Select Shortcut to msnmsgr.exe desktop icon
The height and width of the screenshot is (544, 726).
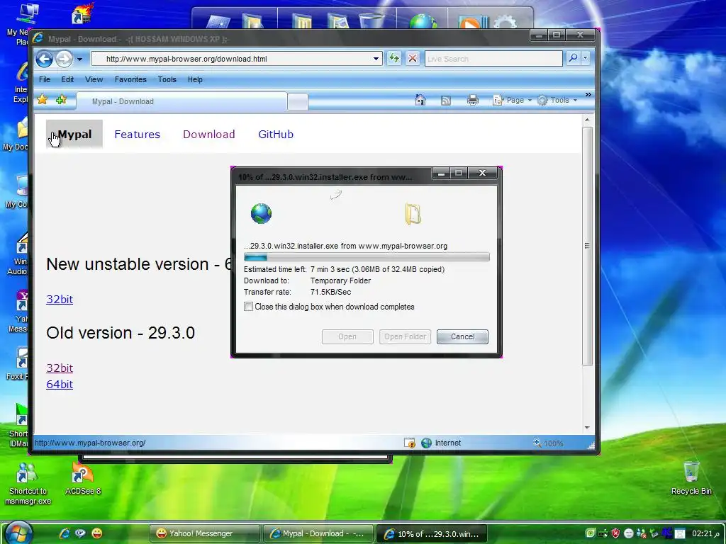[28, 483]
